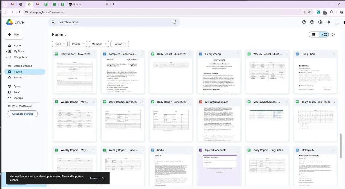Click the search options filter icon
This screenshot has width=345, height=189.
coord(175,22)
